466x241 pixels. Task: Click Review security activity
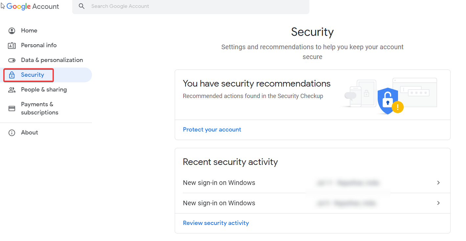click(x=216, y=223)
